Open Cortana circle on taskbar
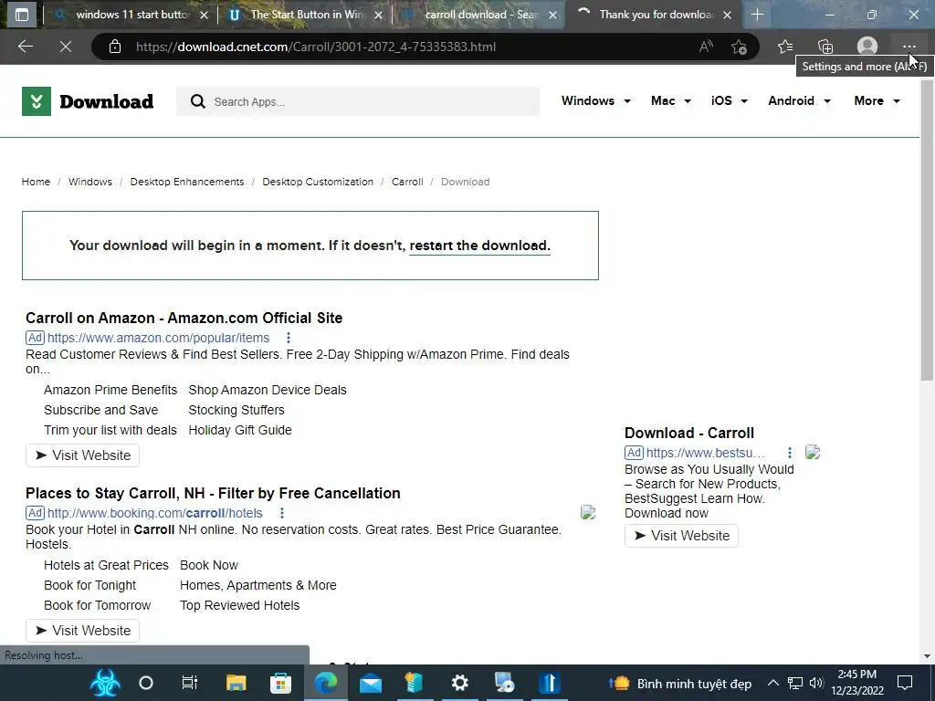The image size is (935, 701). (x=146, y=683)
